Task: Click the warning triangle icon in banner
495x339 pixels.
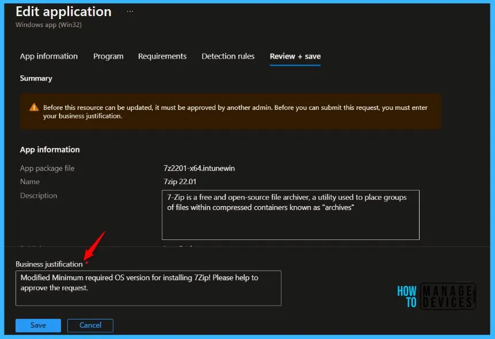Action: click(34, 107)
